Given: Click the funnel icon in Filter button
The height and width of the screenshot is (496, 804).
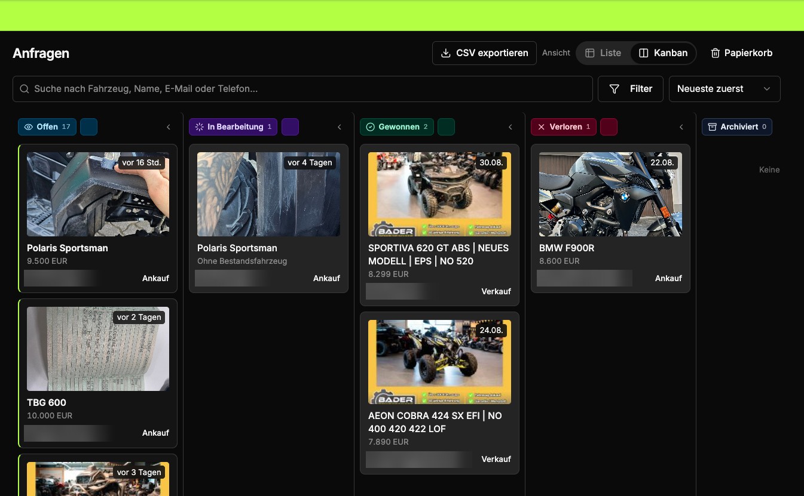Looking at the screenshot, I should [x=614, y=89].
